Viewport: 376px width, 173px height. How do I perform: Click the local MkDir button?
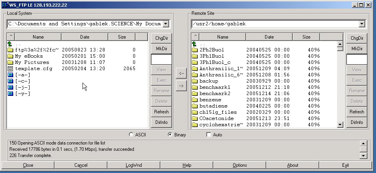click(x=162, y=49)
